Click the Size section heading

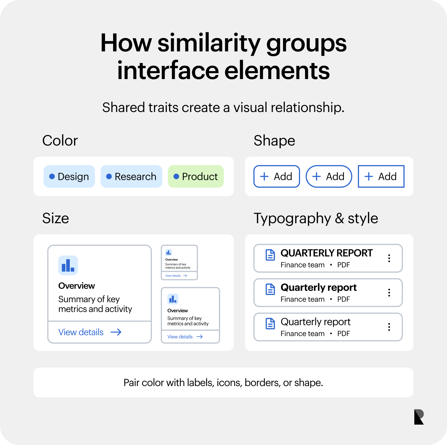(56, 218)
